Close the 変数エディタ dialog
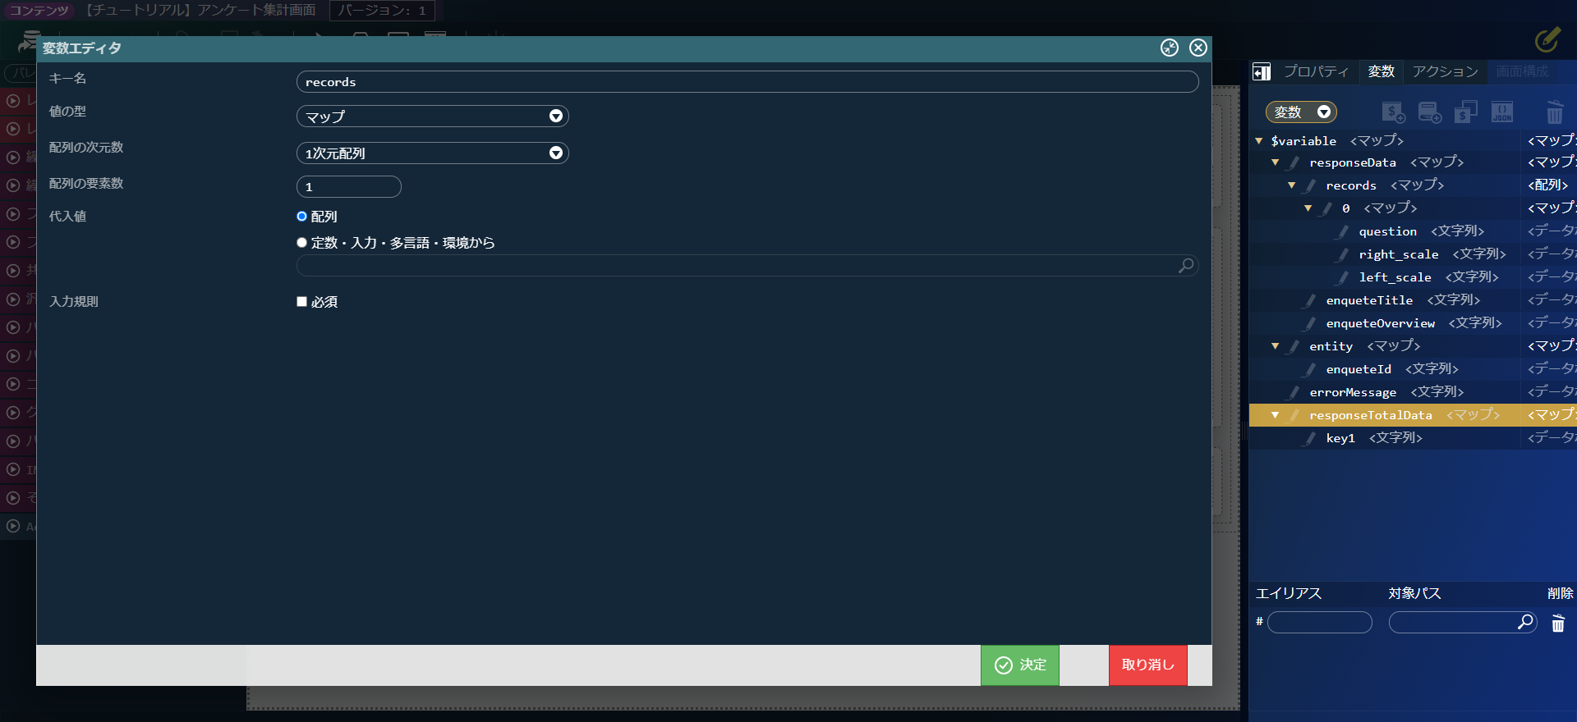 tap(1198, 48)
